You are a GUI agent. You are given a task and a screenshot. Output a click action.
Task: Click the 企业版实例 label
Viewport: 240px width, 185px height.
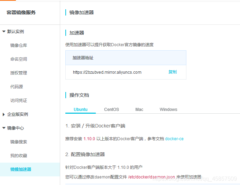pos(18,114)
